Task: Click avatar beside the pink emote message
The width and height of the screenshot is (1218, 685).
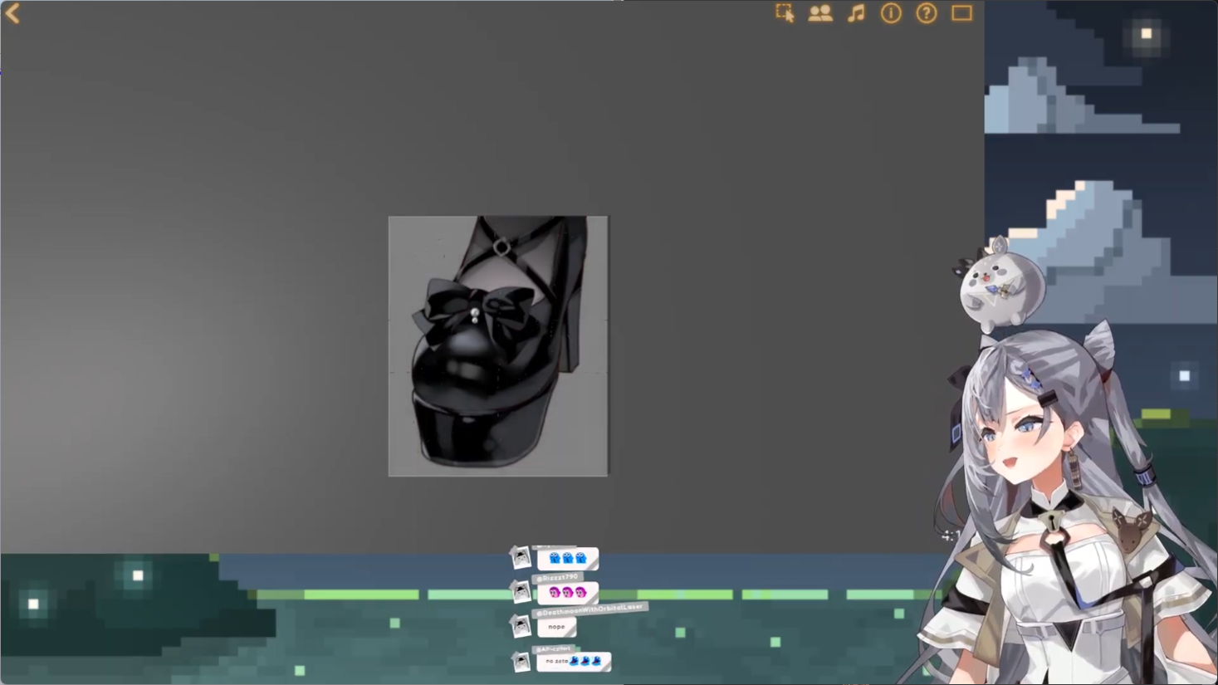Action: 521,591
